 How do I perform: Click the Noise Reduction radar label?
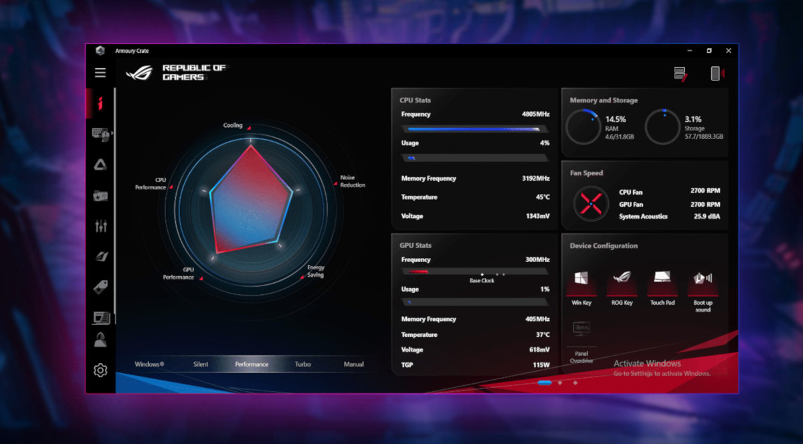pos(353,181)
